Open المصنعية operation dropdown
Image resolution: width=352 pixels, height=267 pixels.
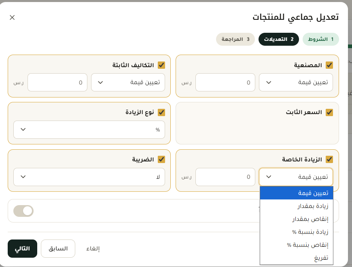(296, 83)
